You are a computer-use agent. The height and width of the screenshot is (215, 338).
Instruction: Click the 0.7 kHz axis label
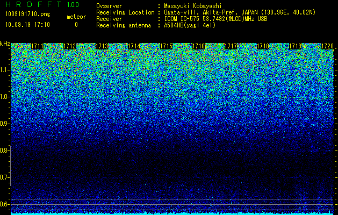coord(4,177)
